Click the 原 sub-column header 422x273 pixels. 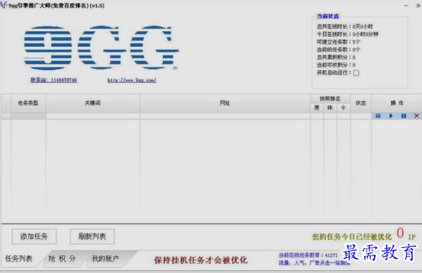(316, 108)
